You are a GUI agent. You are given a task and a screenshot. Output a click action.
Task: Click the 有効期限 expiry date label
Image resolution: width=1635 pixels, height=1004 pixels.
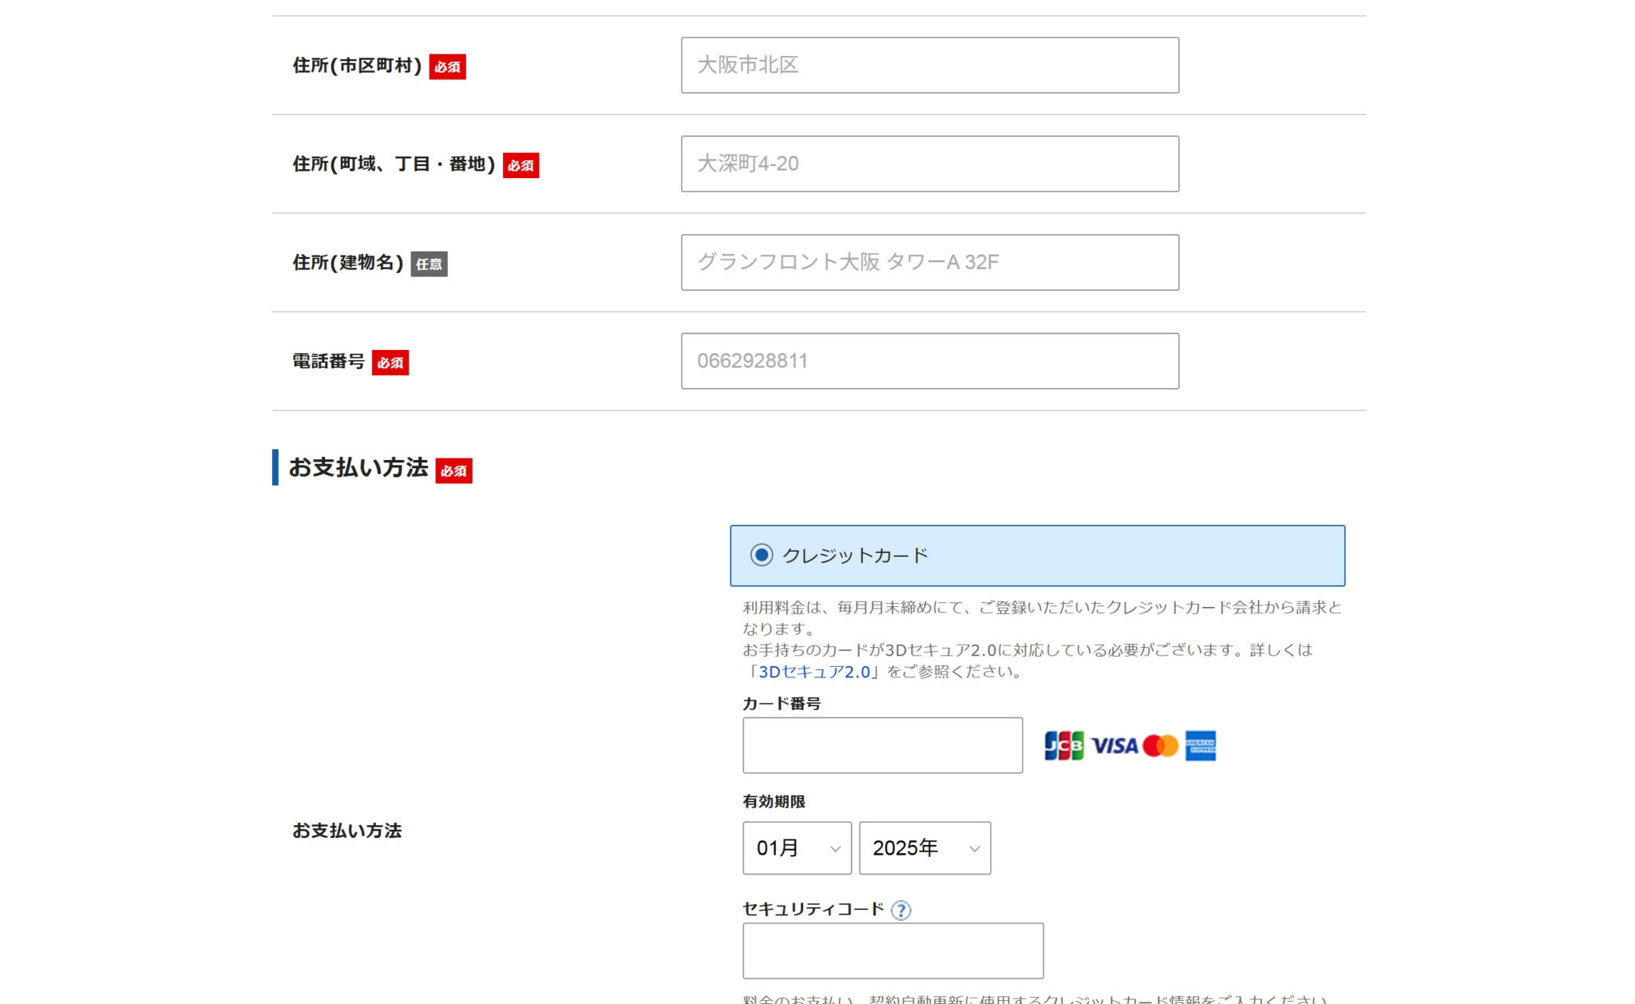point(774,801)
